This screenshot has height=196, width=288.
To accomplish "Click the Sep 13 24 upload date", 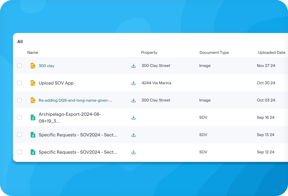I will point(266,135).
